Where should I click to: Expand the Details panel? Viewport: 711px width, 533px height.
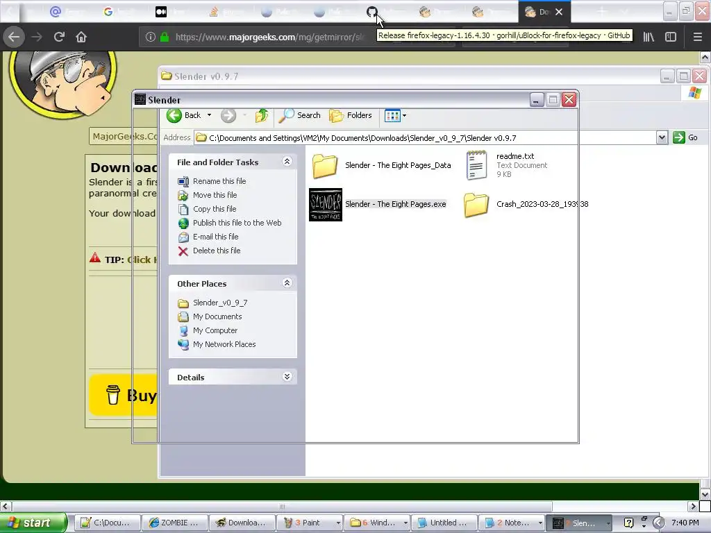tap(287, 377)
